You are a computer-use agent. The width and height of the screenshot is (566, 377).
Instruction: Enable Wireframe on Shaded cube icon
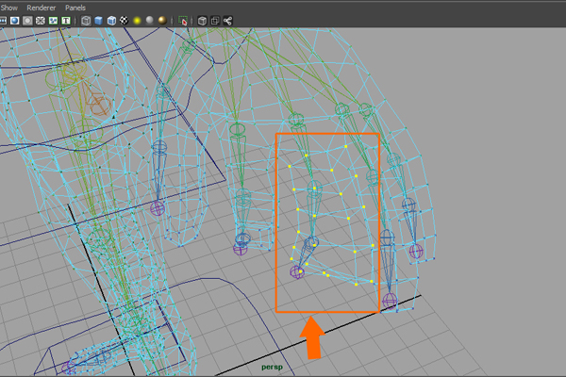pyautogui.click(x=111, y=21)
